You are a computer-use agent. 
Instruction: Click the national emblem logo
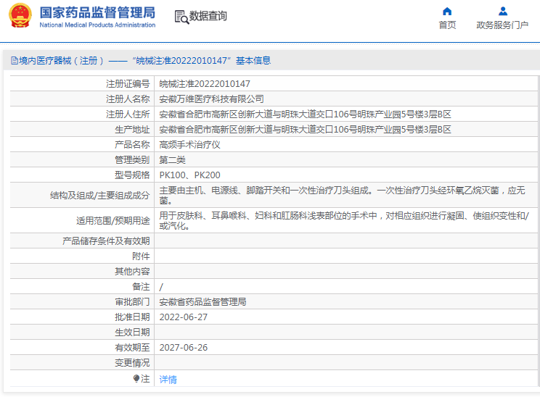20,15
